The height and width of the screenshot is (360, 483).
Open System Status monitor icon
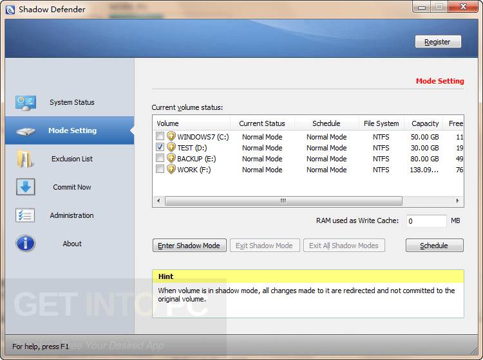[26, 103]
